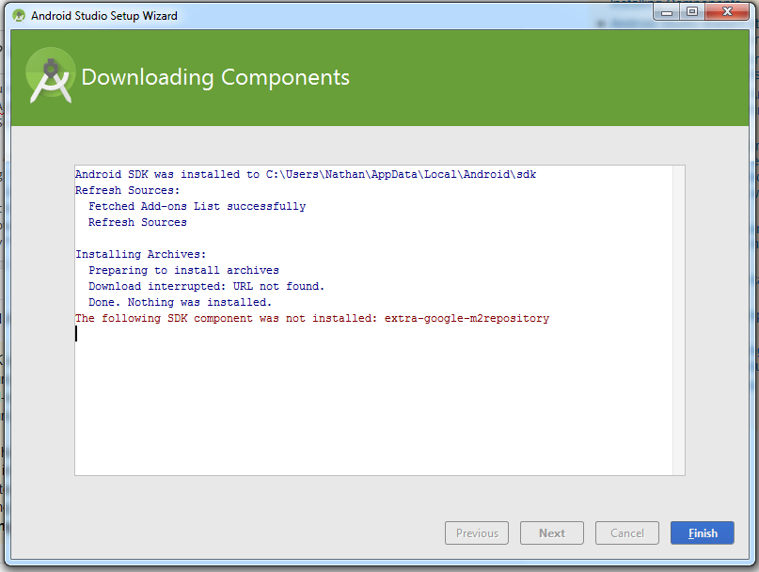Click the title bar Android Studio icon
The height and width of the screenshot is (572, 759).
(x=19, y=15)
